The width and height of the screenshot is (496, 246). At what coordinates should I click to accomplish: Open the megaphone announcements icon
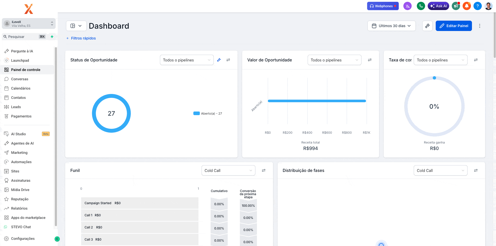[x=456, y=6]
